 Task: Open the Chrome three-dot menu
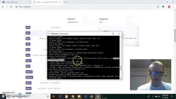[173, 7]
